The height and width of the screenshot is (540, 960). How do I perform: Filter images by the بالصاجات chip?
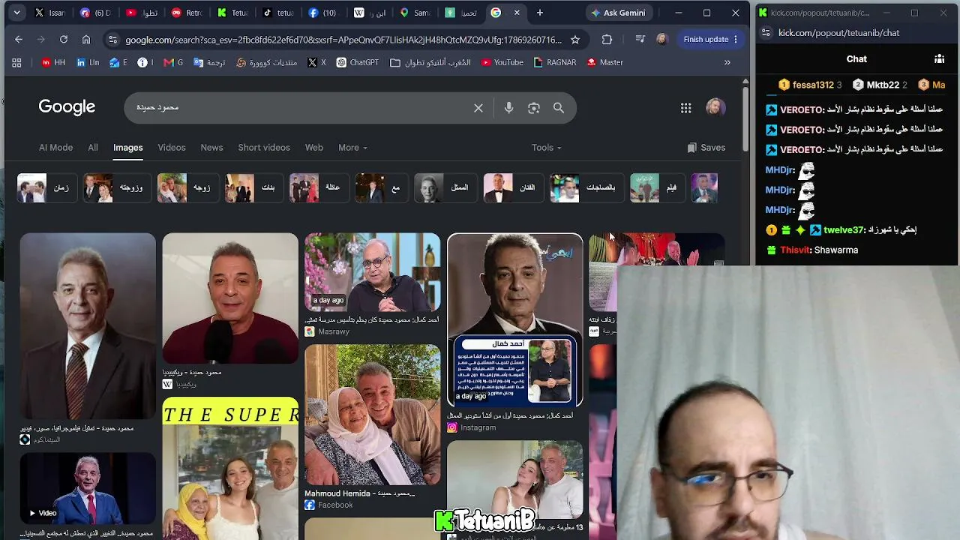tap(586, 188)
